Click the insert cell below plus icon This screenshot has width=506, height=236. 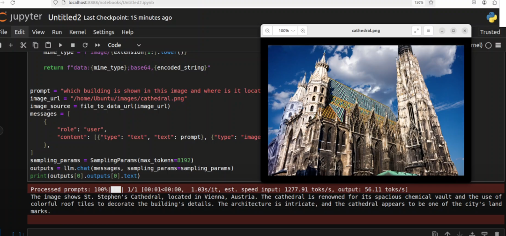[11, 45]
